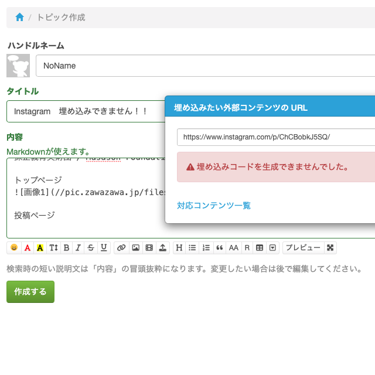Apply yellow highlight background tool
This screenshot has height=375, width=375.
[40, 247]
